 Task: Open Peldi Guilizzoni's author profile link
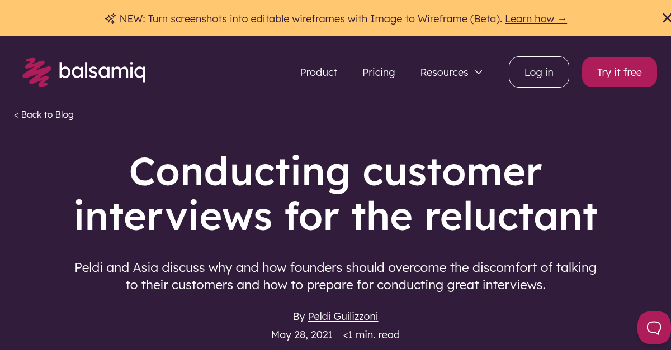pos(343,316)
